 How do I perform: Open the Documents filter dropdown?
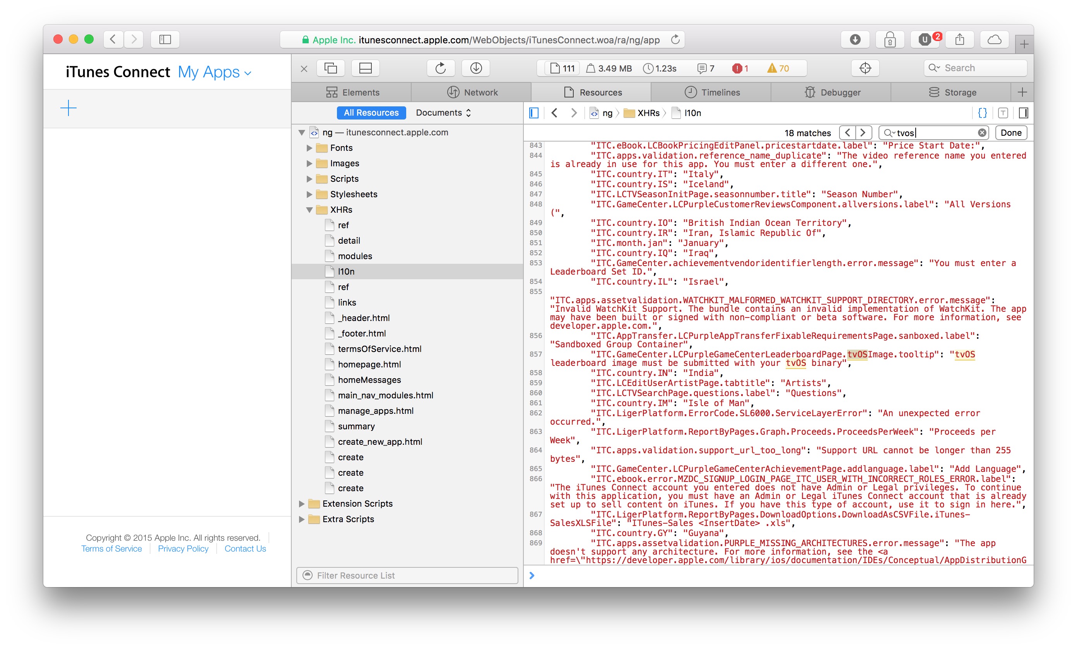[443, 113]
